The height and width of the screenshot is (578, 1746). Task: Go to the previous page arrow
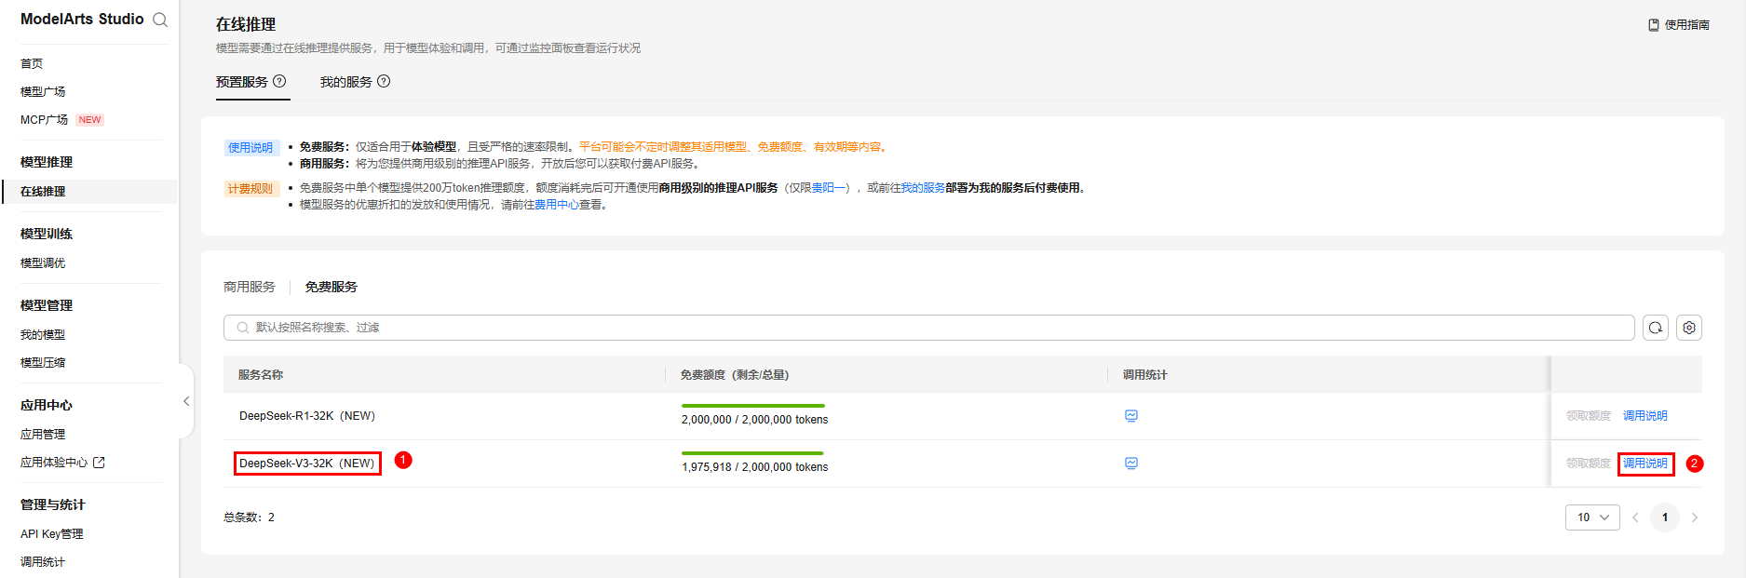(x=1635, y=518)
